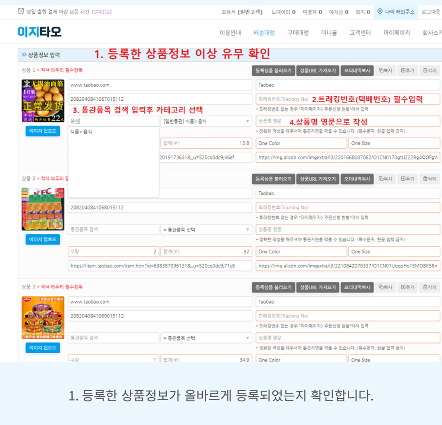Click 등록상품 불러오기 for 상품 1
The height and width of the screenshot is (425, 442).
coord(274,70)
